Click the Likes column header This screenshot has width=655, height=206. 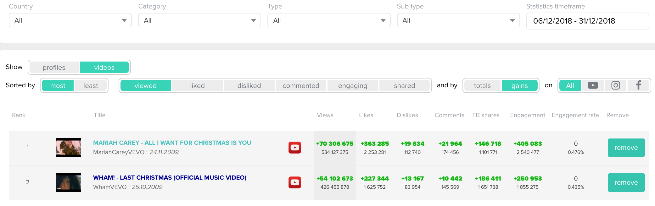[x=366, y=115]
